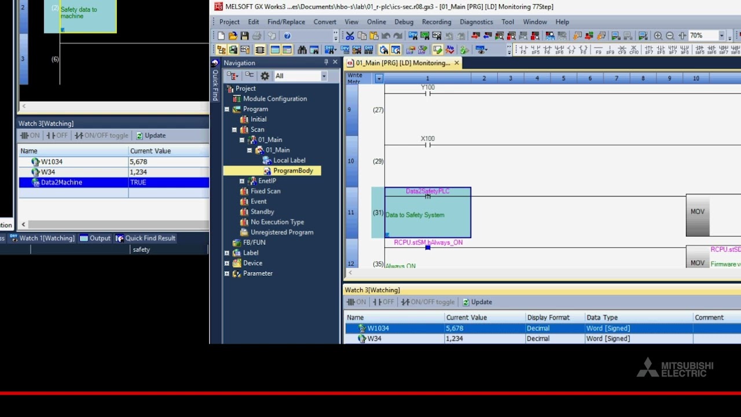Click the Zoom In magnifier icon
This screenshot has width=741, height=417.
pos(658,36)
